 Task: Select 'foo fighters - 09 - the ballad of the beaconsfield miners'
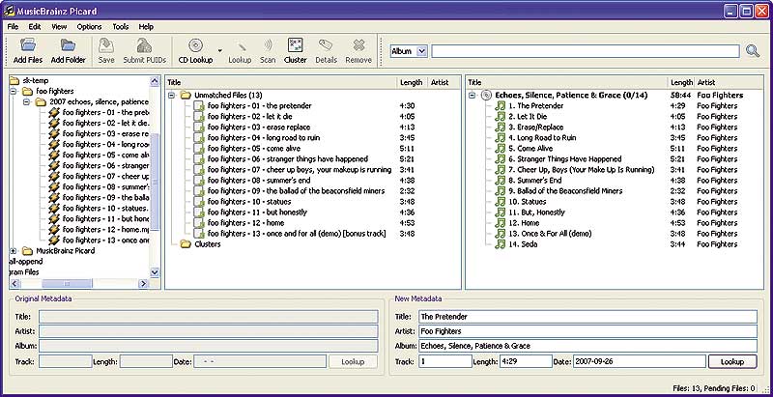pos(296,191)
